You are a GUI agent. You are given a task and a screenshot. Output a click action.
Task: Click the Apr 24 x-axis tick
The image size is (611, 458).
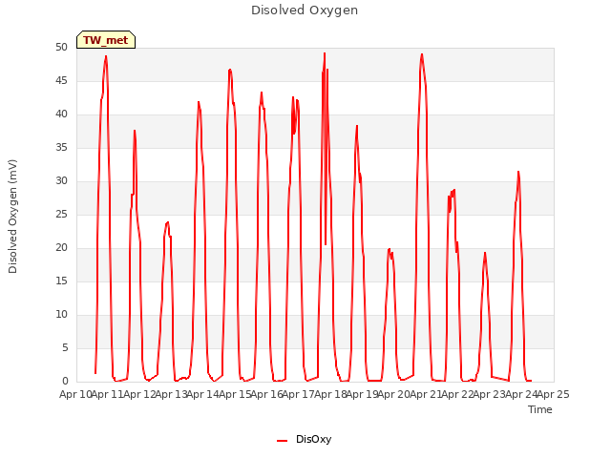(521, 394)
